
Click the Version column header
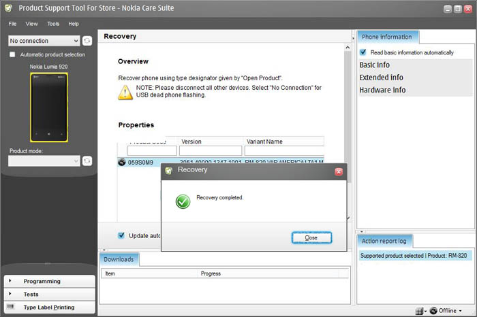[x=211, y=141]
